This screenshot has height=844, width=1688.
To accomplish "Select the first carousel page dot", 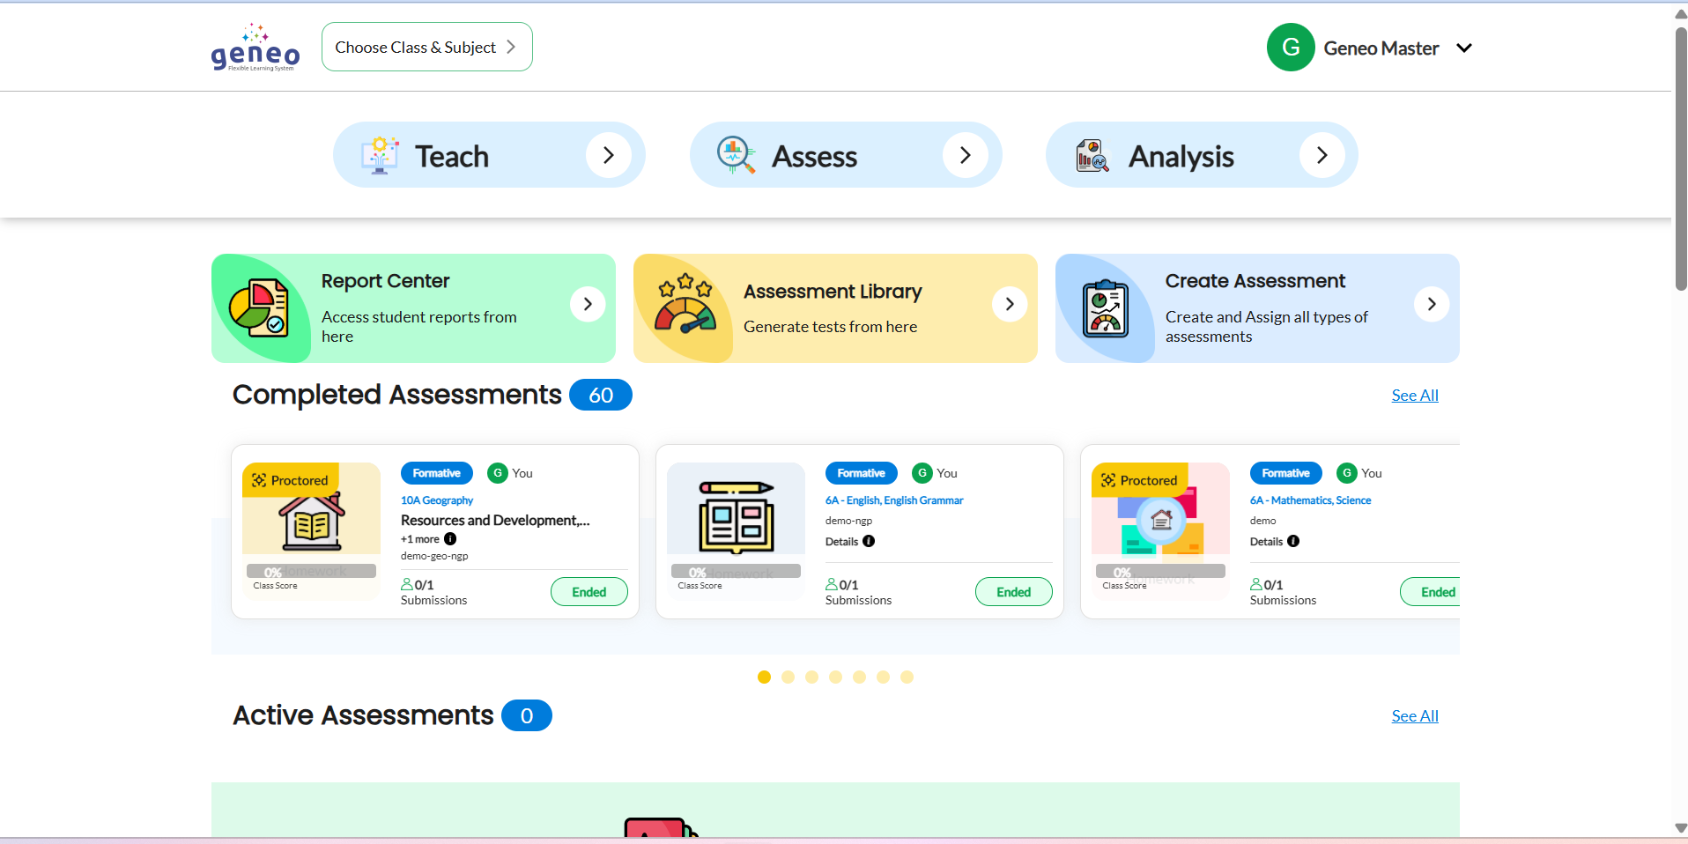I will 764,677.
